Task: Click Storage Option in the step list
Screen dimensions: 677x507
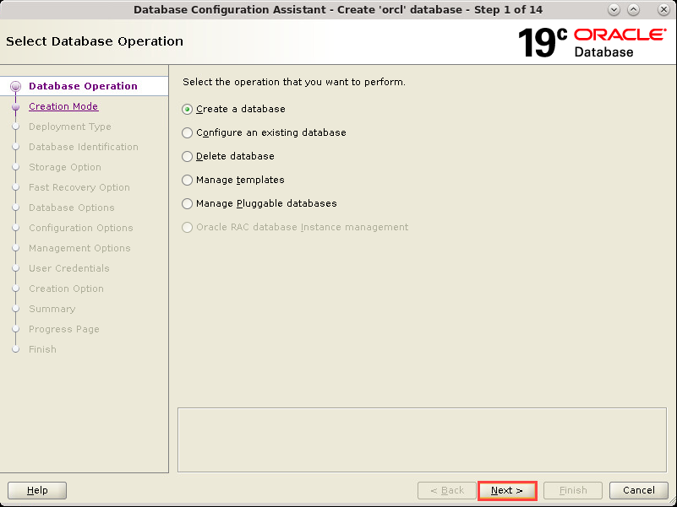Action: [x=65, y=167]
